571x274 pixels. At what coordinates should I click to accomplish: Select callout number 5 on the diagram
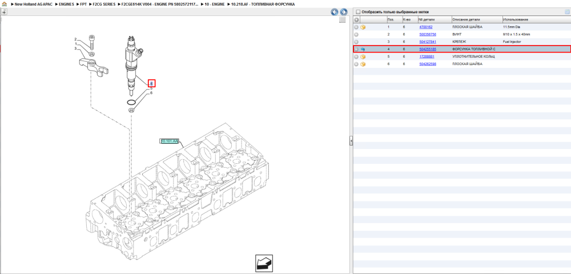151,88
